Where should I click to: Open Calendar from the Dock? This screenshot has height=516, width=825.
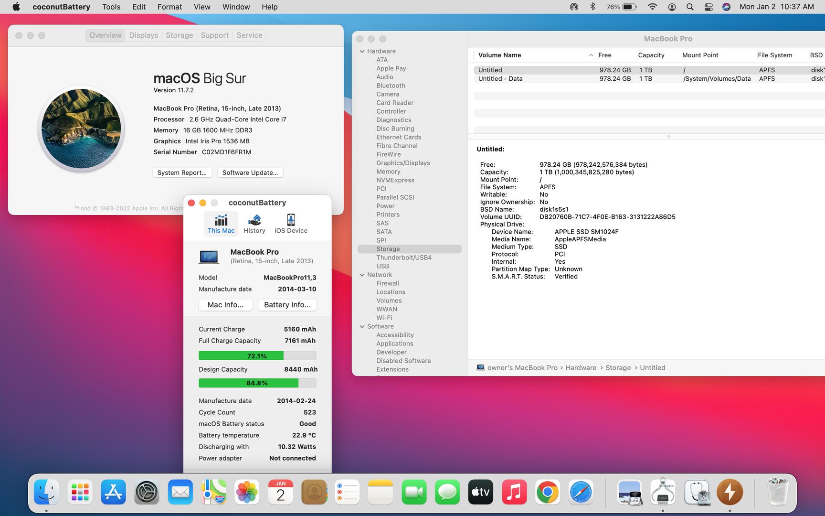[280, 492]
